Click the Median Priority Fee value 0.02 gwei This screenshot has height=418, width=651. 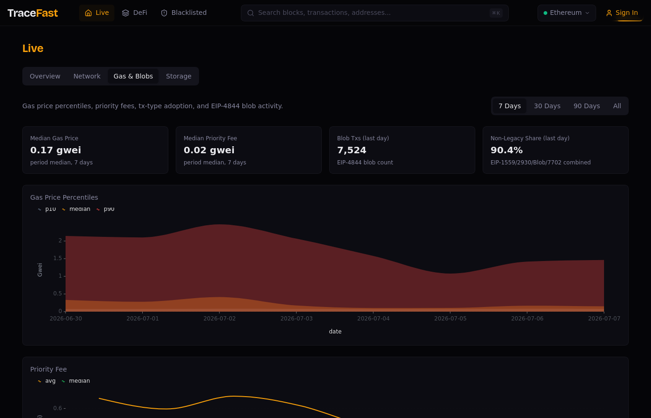[x=209, y=150]
